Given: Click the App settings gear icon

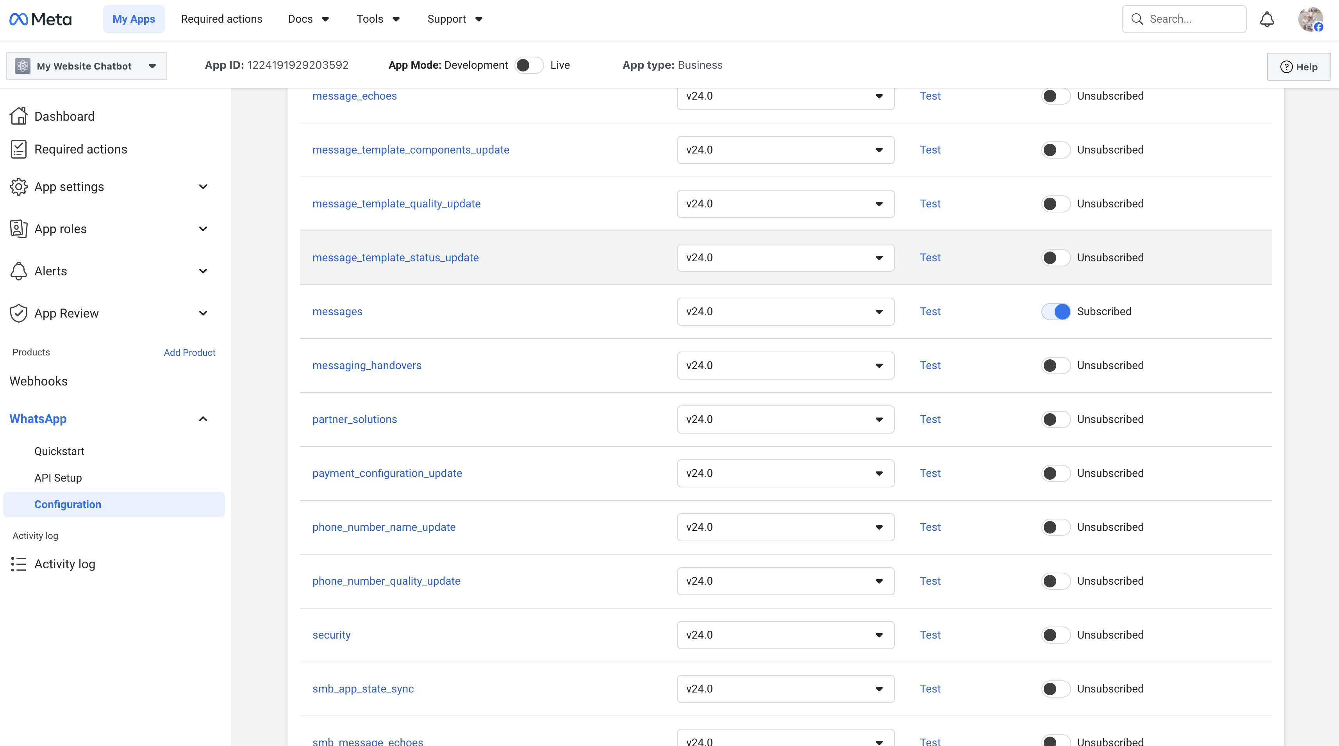Looking at the screenshot, I should [19, 187].
